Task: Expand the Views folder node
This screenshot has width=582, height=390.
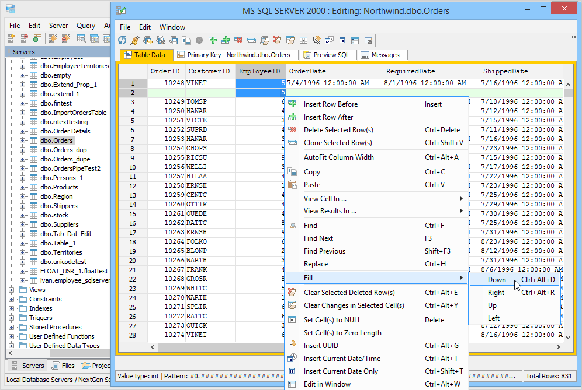Action: tap(12, 290)
